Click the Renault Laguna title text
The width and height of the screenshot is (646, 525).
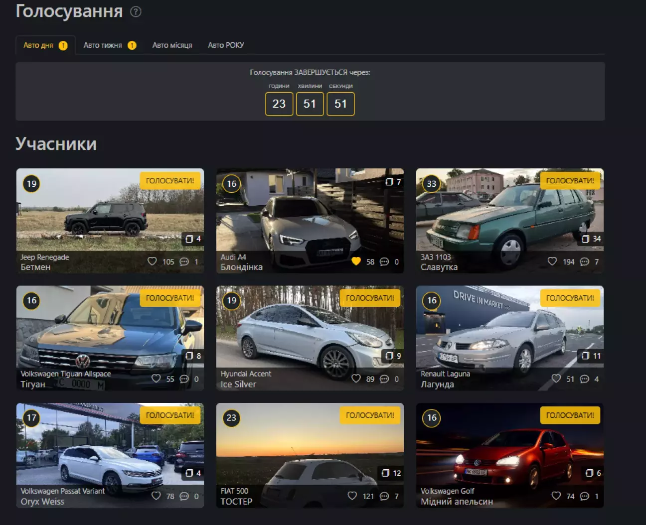point(445,374)
